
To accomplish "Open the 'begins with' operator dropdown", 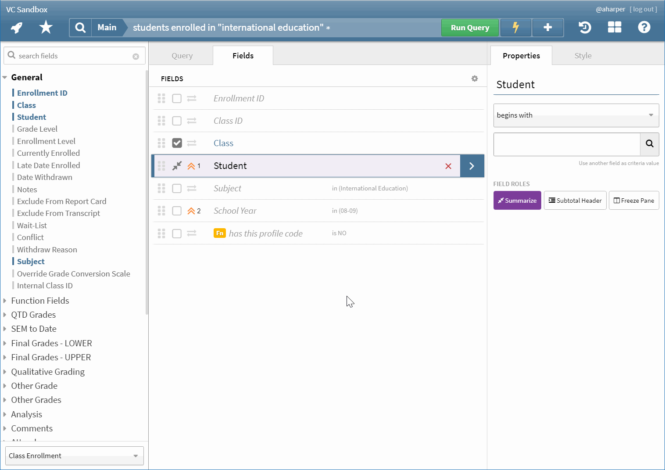I will point(576,115).
